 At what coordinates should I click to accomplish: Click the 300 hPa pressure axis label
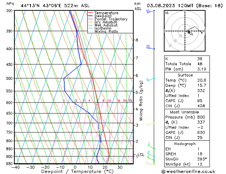click(x=10, y=11)
